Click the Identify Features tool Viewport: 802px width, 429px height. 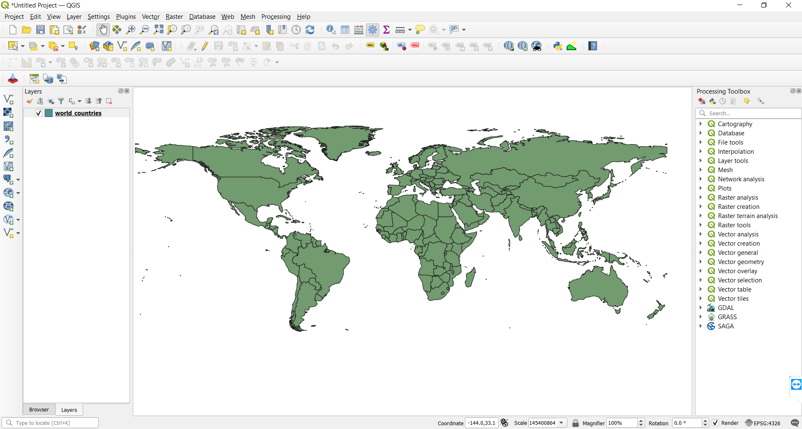tap(331, 30)
